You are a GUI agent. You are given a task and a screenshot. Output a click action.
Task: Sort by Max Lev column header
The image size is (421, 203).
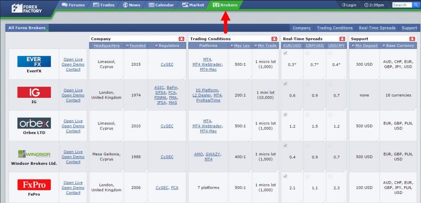[240, 46]
